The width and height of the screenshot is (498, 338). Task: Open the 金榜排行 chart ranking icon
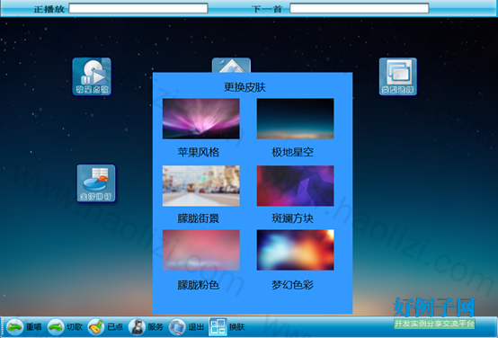[x=96, y=183]
